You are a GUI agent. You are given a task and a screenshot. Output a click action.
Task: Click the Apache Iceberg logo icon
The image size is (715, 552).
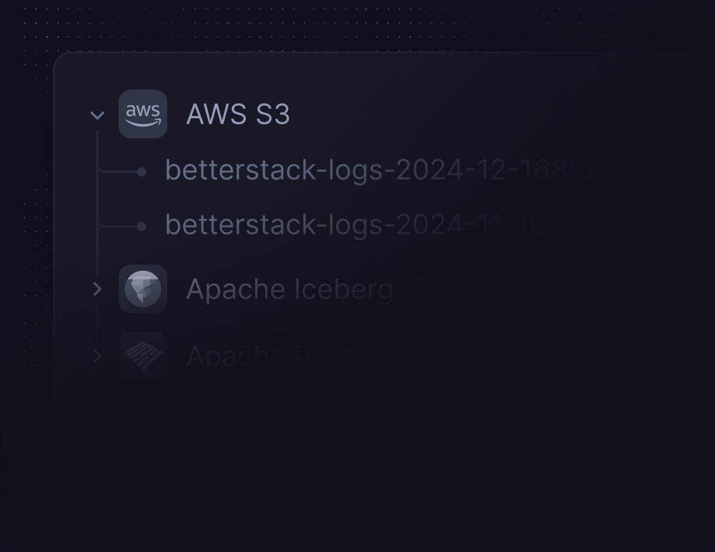pyautogui.click(x=143, y=289)
